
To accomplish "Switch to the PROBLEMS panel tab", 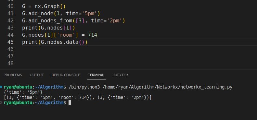I will [13, 75].
